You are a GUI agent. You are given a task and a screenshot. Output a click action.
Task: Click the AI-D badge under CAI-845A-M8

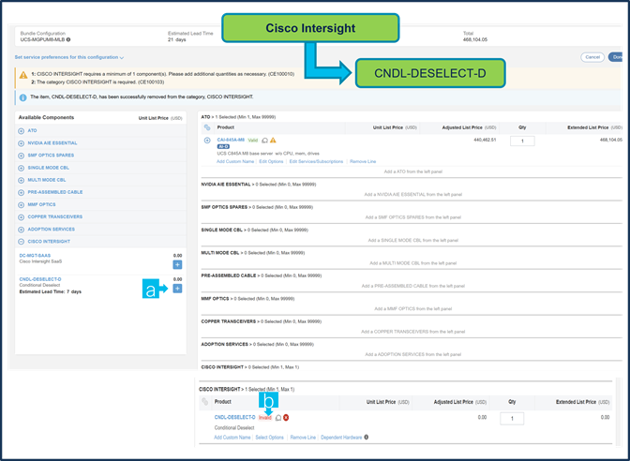[223, 147]
